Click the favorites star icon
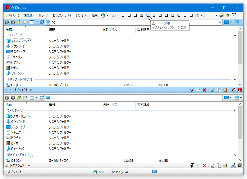The image size is (247, 179). pyautogui.click(x=228, y=15)
